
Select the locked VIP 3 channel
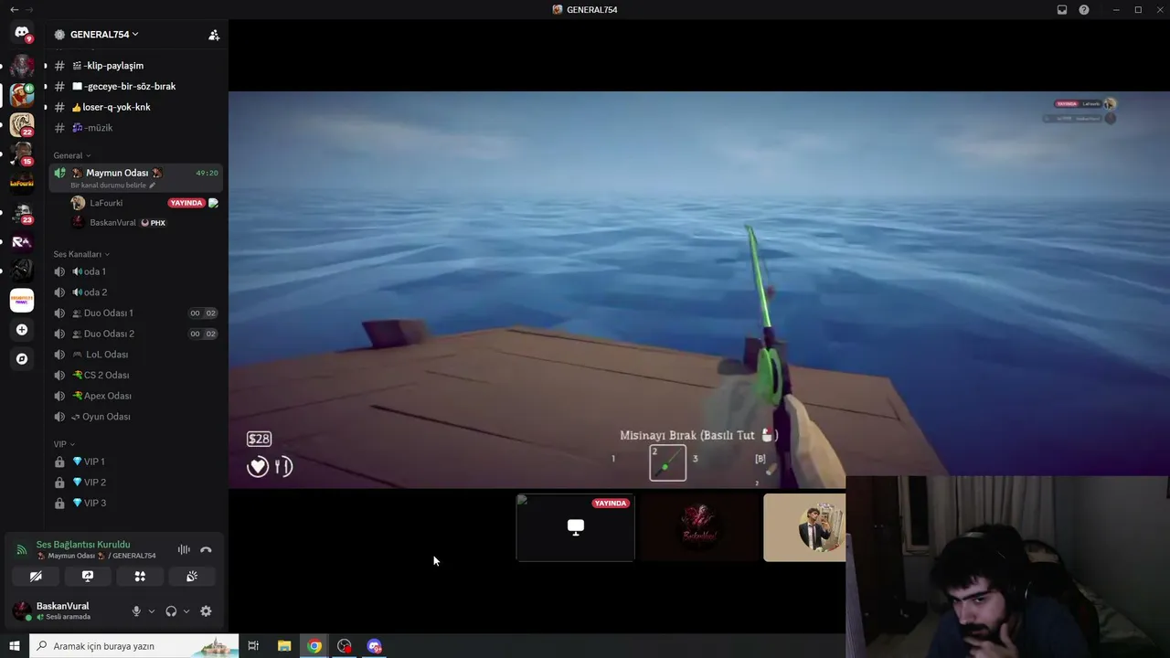(135, 503)
